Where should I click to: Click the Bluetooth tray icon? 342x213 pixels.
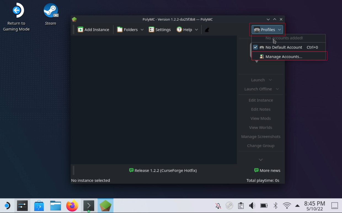[x=275, y=206]
